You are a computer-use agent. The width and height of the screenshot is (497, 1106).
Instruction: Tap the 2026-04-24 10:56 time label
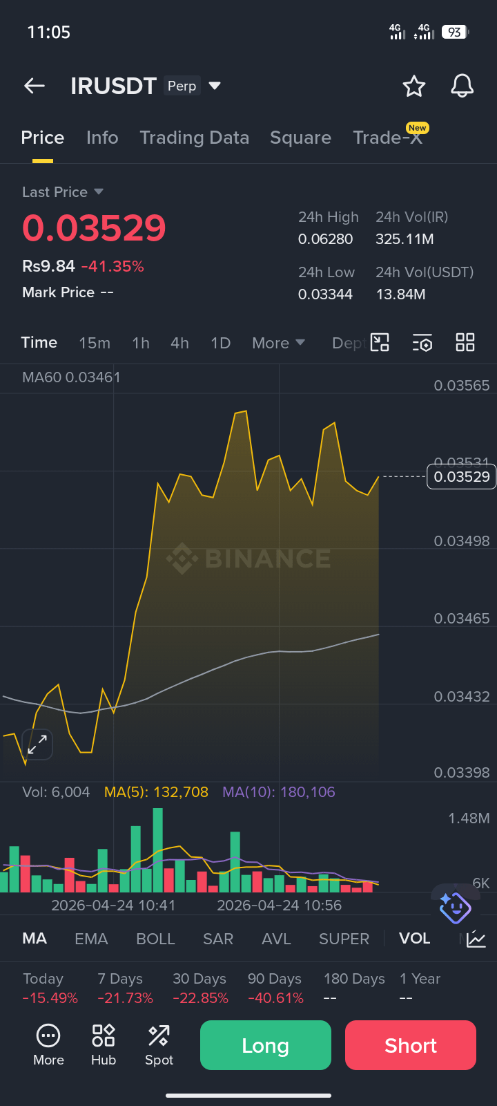click(279, 906)
